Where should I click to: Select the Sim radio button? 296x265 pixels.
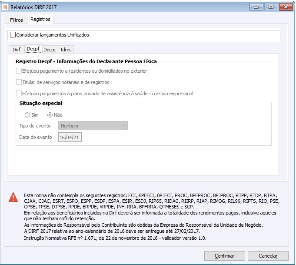click(28, 115)
